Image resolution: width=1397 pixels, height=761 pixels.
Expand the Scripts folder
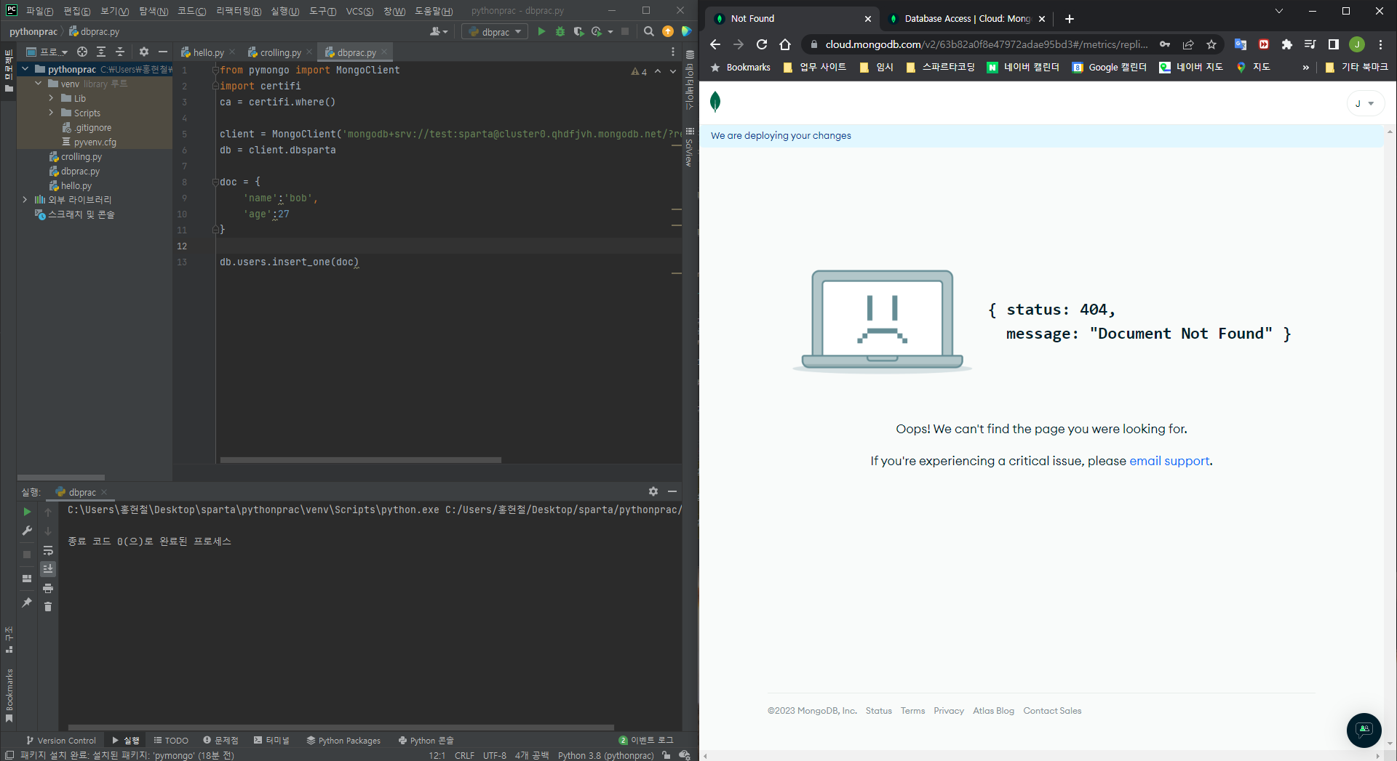click(x=51, y=113)
